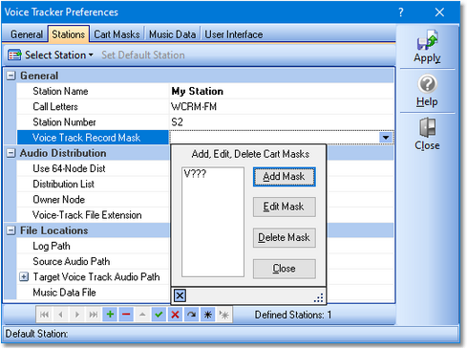Image resolution: width=467 pixels, height=350 pixels.
Task: Collapse the Audio Distribution group
Action: (x=11, y=153)
